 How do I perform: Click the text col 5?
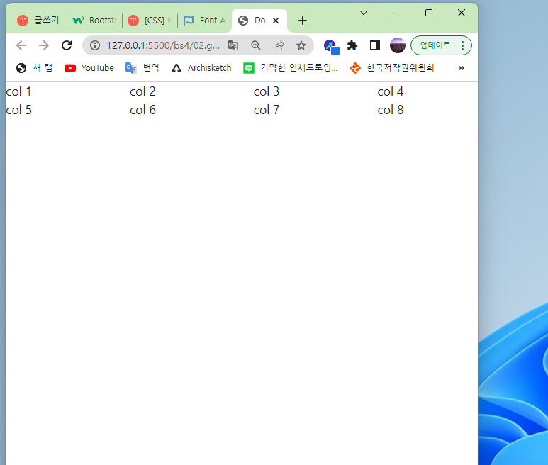19,110
